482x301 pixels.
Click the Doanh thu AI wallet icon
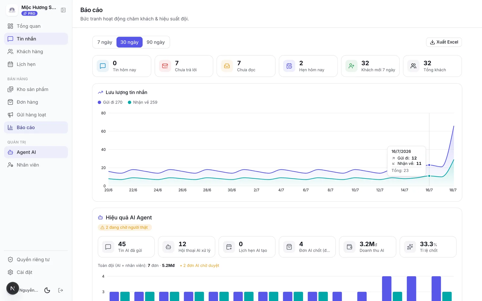coord(349,247)
